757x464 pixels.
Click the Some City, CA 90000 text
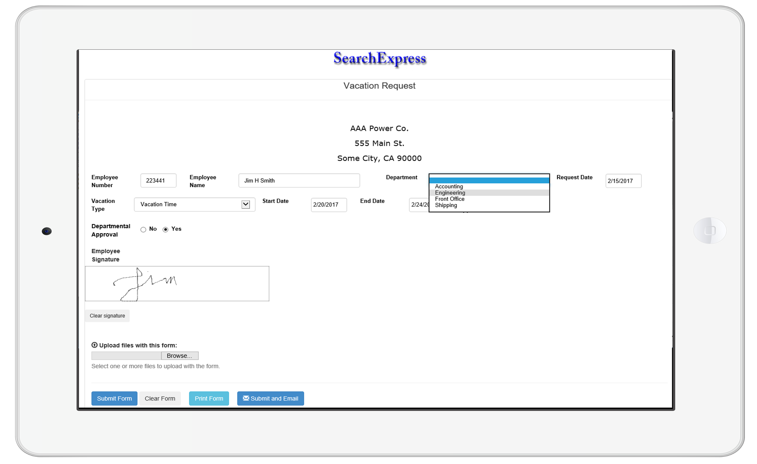(x=379, y=158)
